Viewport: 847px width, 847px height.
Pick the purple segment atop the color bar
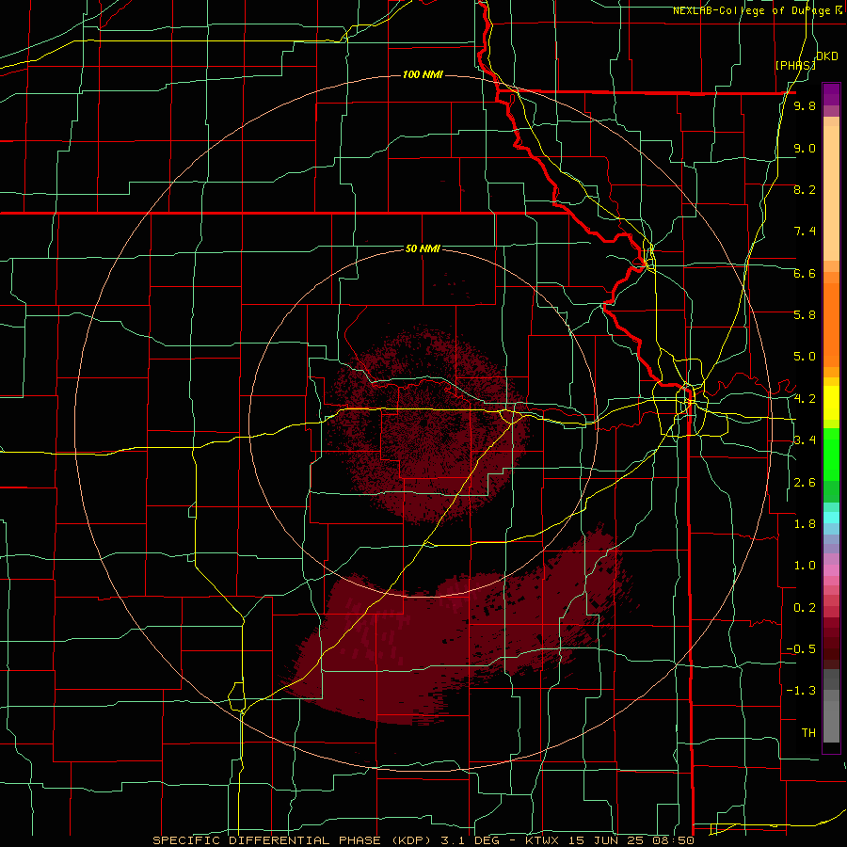click(831, 94)
